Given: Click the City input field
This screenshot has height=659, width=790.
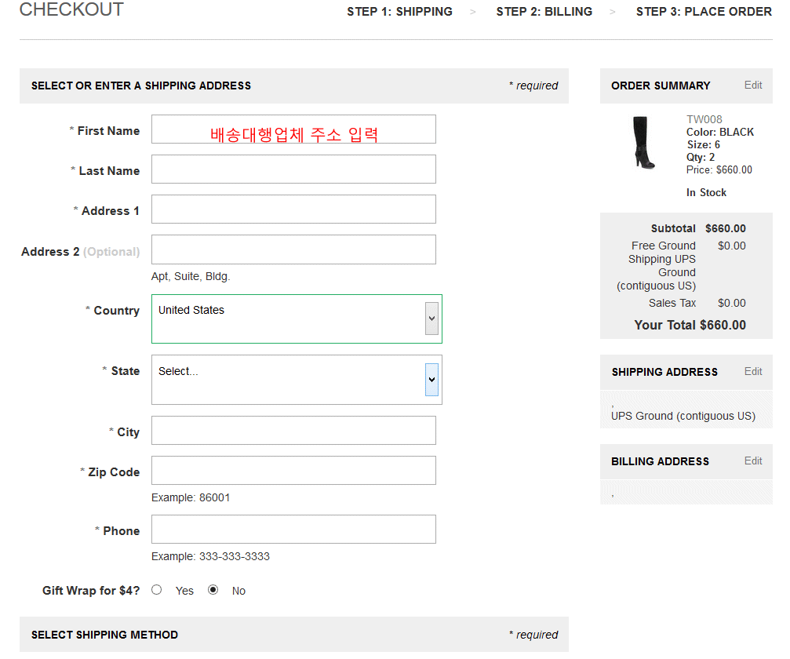Looking at the screenshot, I should click(293, 431).
